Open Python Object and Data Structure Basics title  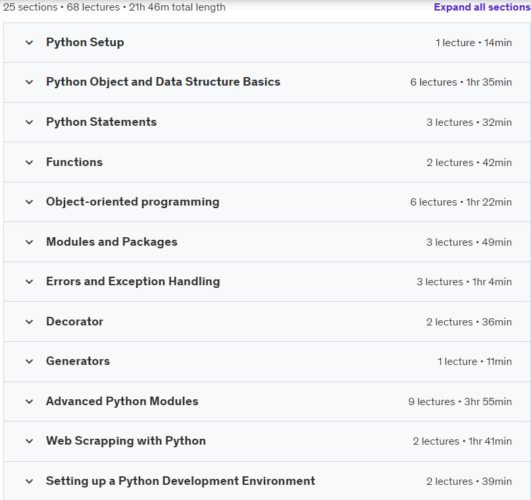tap(163, 82)
